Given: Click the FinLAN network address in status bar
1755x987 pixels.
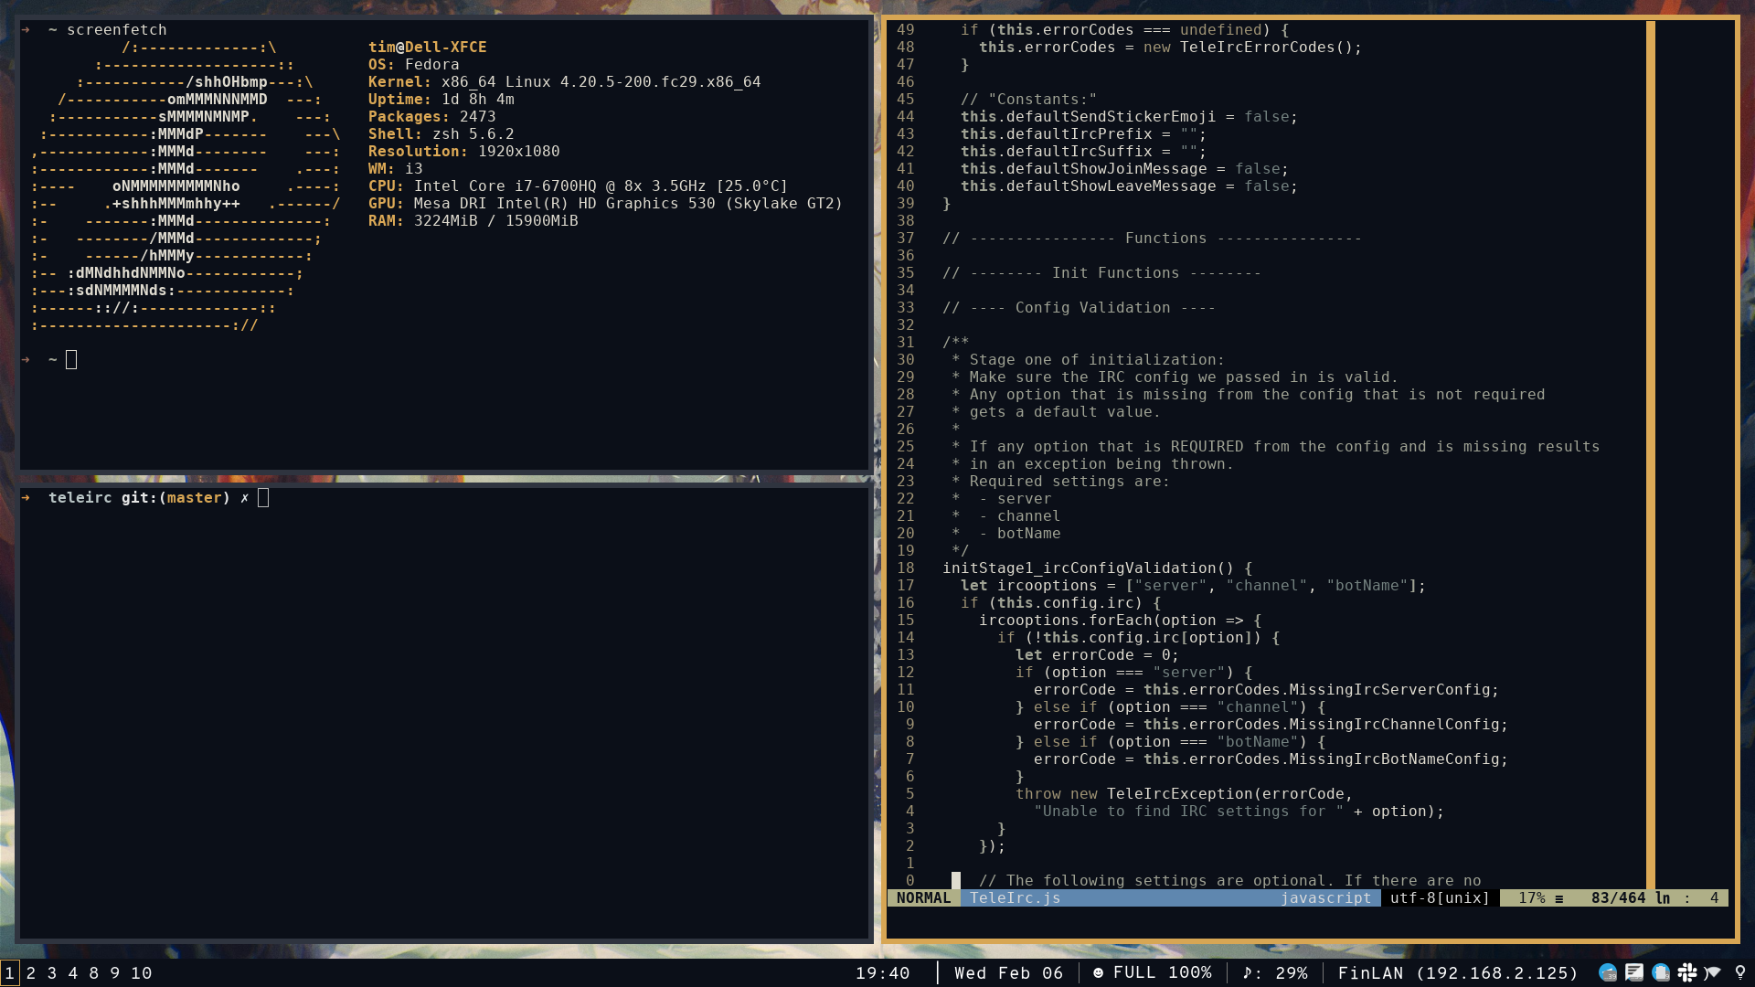Looking at the screenshot, I should coord(1458,973).
